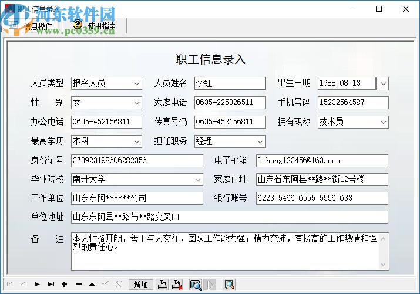This screenshot has width=420, height=294.
Task: Post the edit with the checkmark icon
Action: pyautogui.click(x=106, y=284)
